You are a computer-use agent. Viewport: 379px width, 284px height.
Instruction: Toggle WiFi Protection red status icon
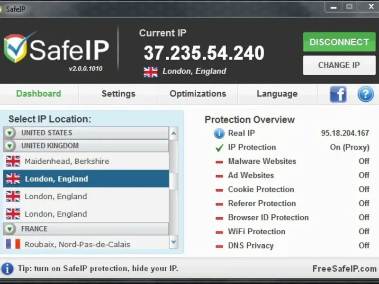click(x=219, y=232)
